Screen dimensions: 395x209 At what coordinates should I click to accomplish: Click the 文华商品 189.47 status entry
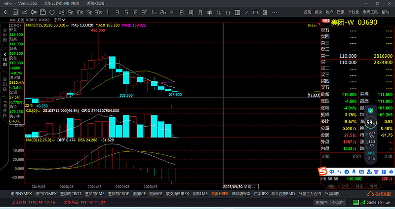click(84, 202)
